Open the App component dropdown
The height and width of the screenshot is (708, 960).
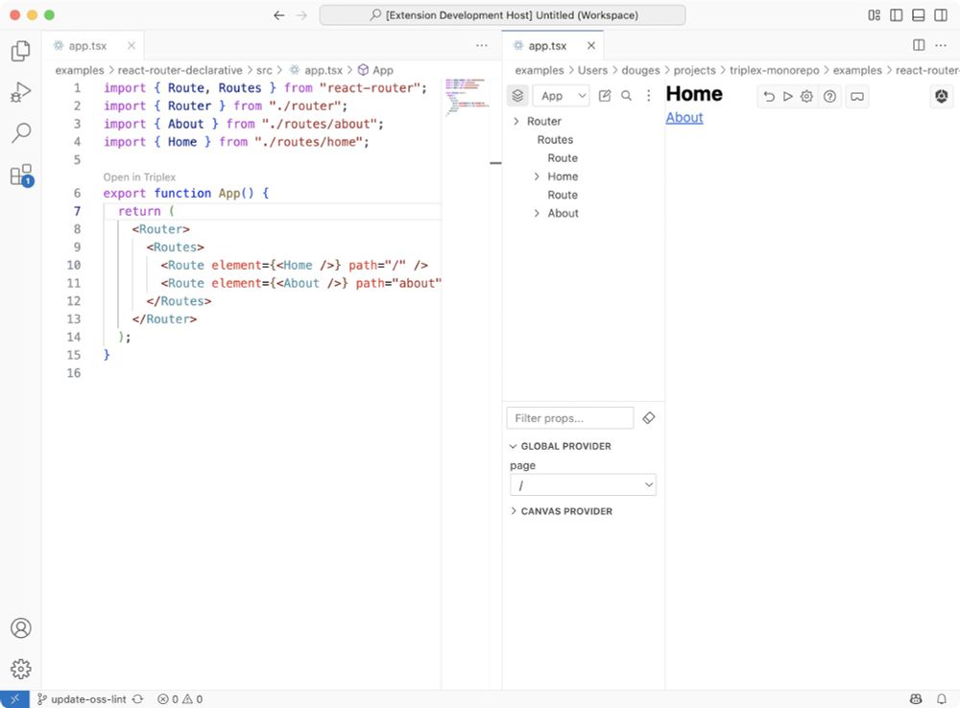pos(562,96)
